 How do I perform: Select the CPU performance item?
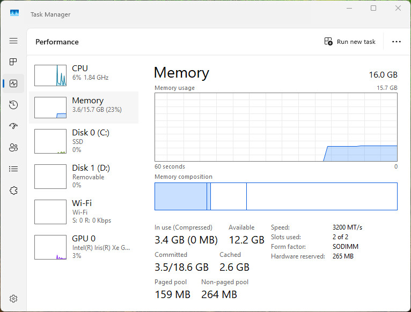tap(84, 75)
